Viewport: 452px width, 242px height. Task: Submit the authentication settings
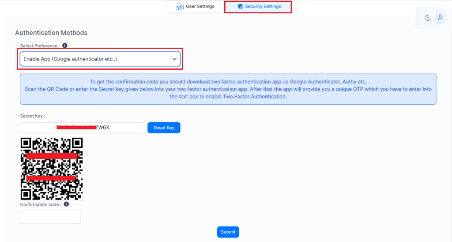pos(228,232)
